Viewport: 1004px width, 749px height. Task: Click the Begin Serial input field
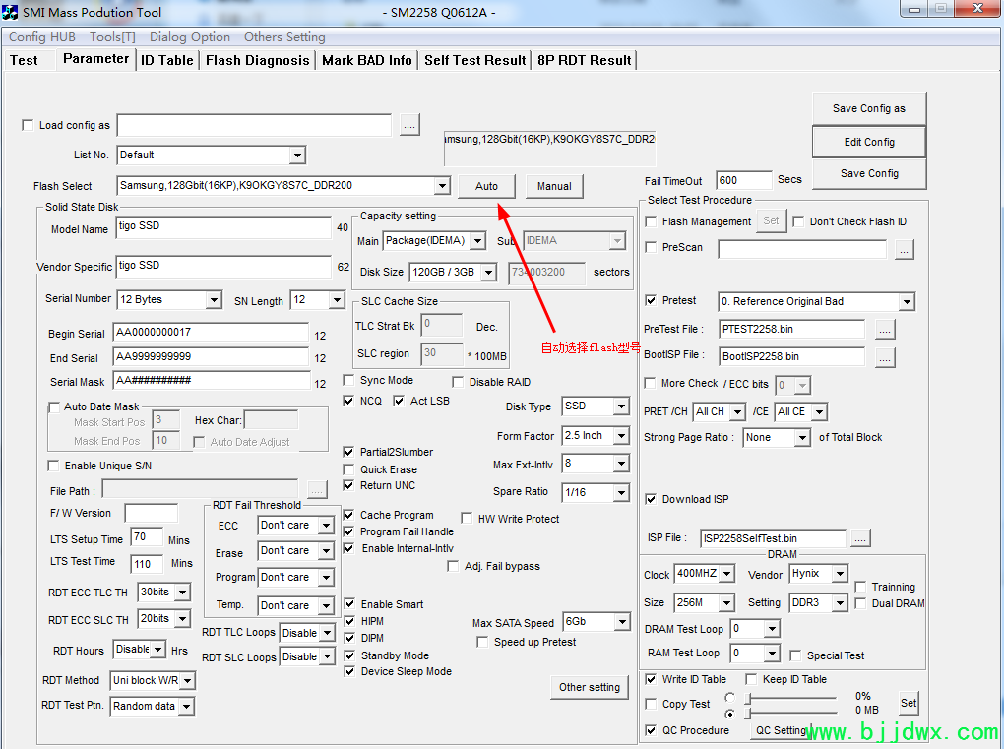pos(211,333)
